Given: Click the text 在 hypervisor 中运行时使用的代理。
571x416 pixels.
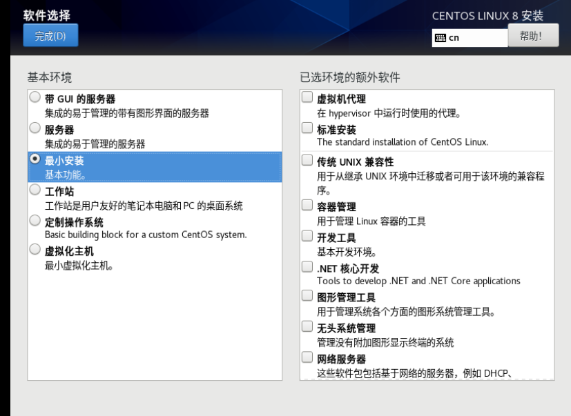Looking at the screenshot, I should (389, 114).
